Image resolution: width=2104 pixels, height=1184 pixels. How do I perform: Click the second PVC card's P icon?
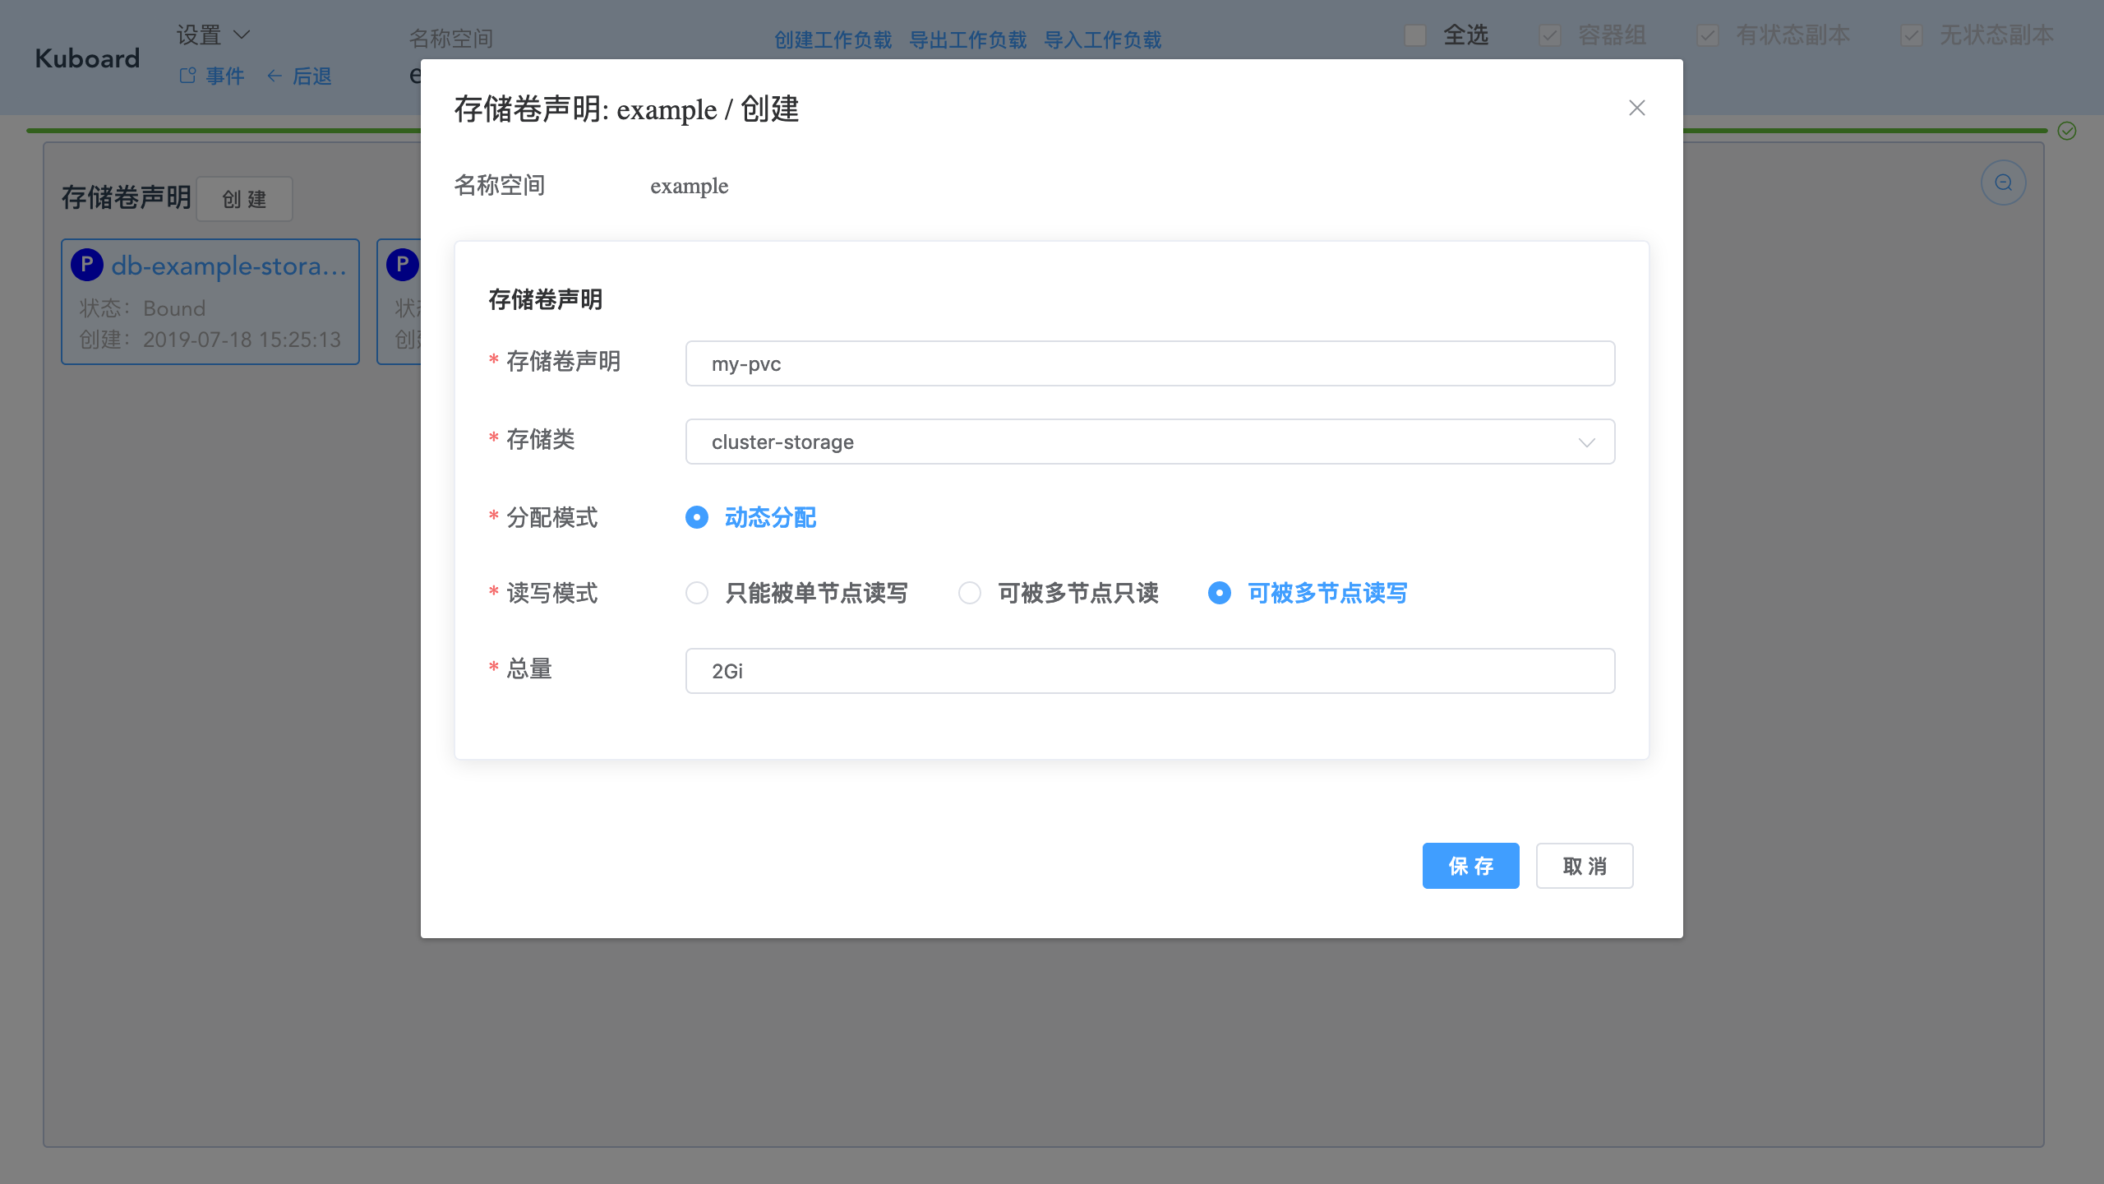pyautogui.click(x=402, y=265)
